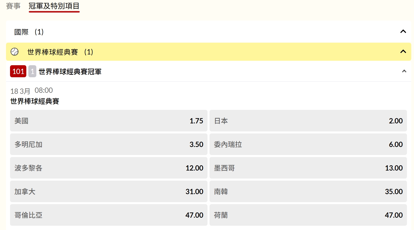Bet on 哥倫比亞 at 47.00
The width and height of the screenshot is (414, 230).
[109, 215]
